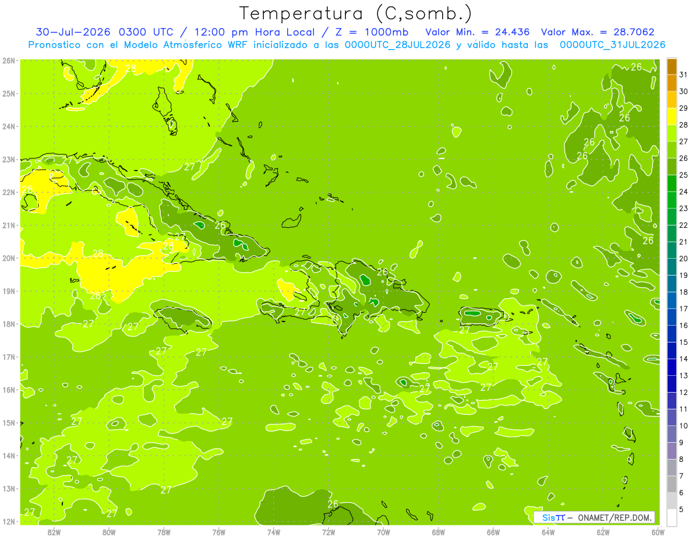This screenshot has height=540, width=699.
Task: Click the '80W' longitude axis label
Action: coord(109,532)
